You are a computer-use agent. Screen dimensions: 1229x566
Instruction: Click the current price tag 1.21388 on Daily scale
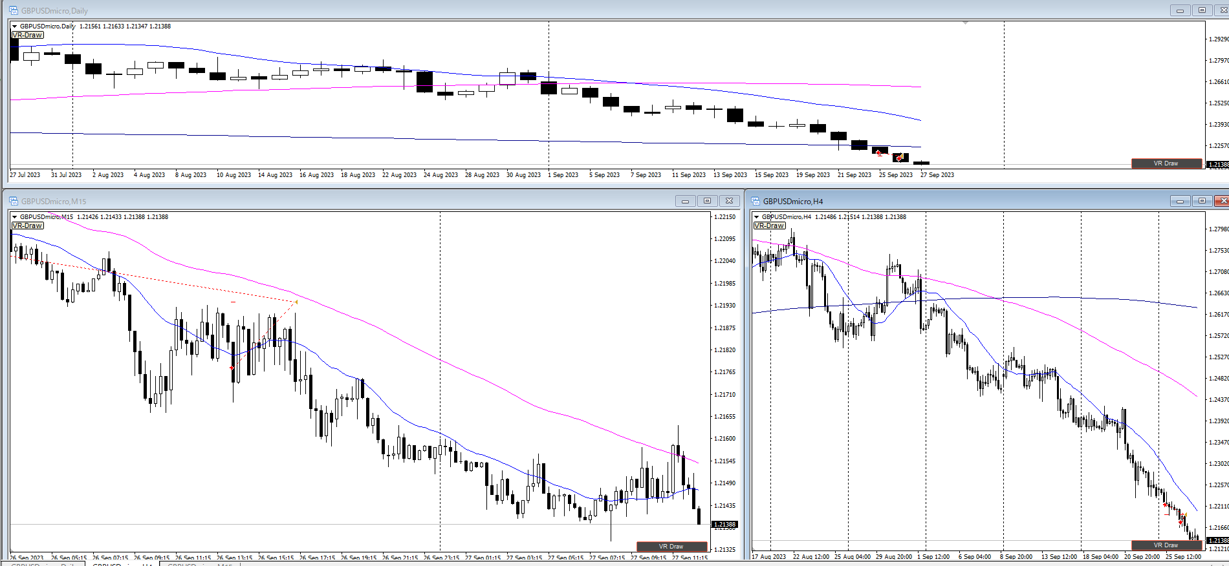tap(1217, 164)
